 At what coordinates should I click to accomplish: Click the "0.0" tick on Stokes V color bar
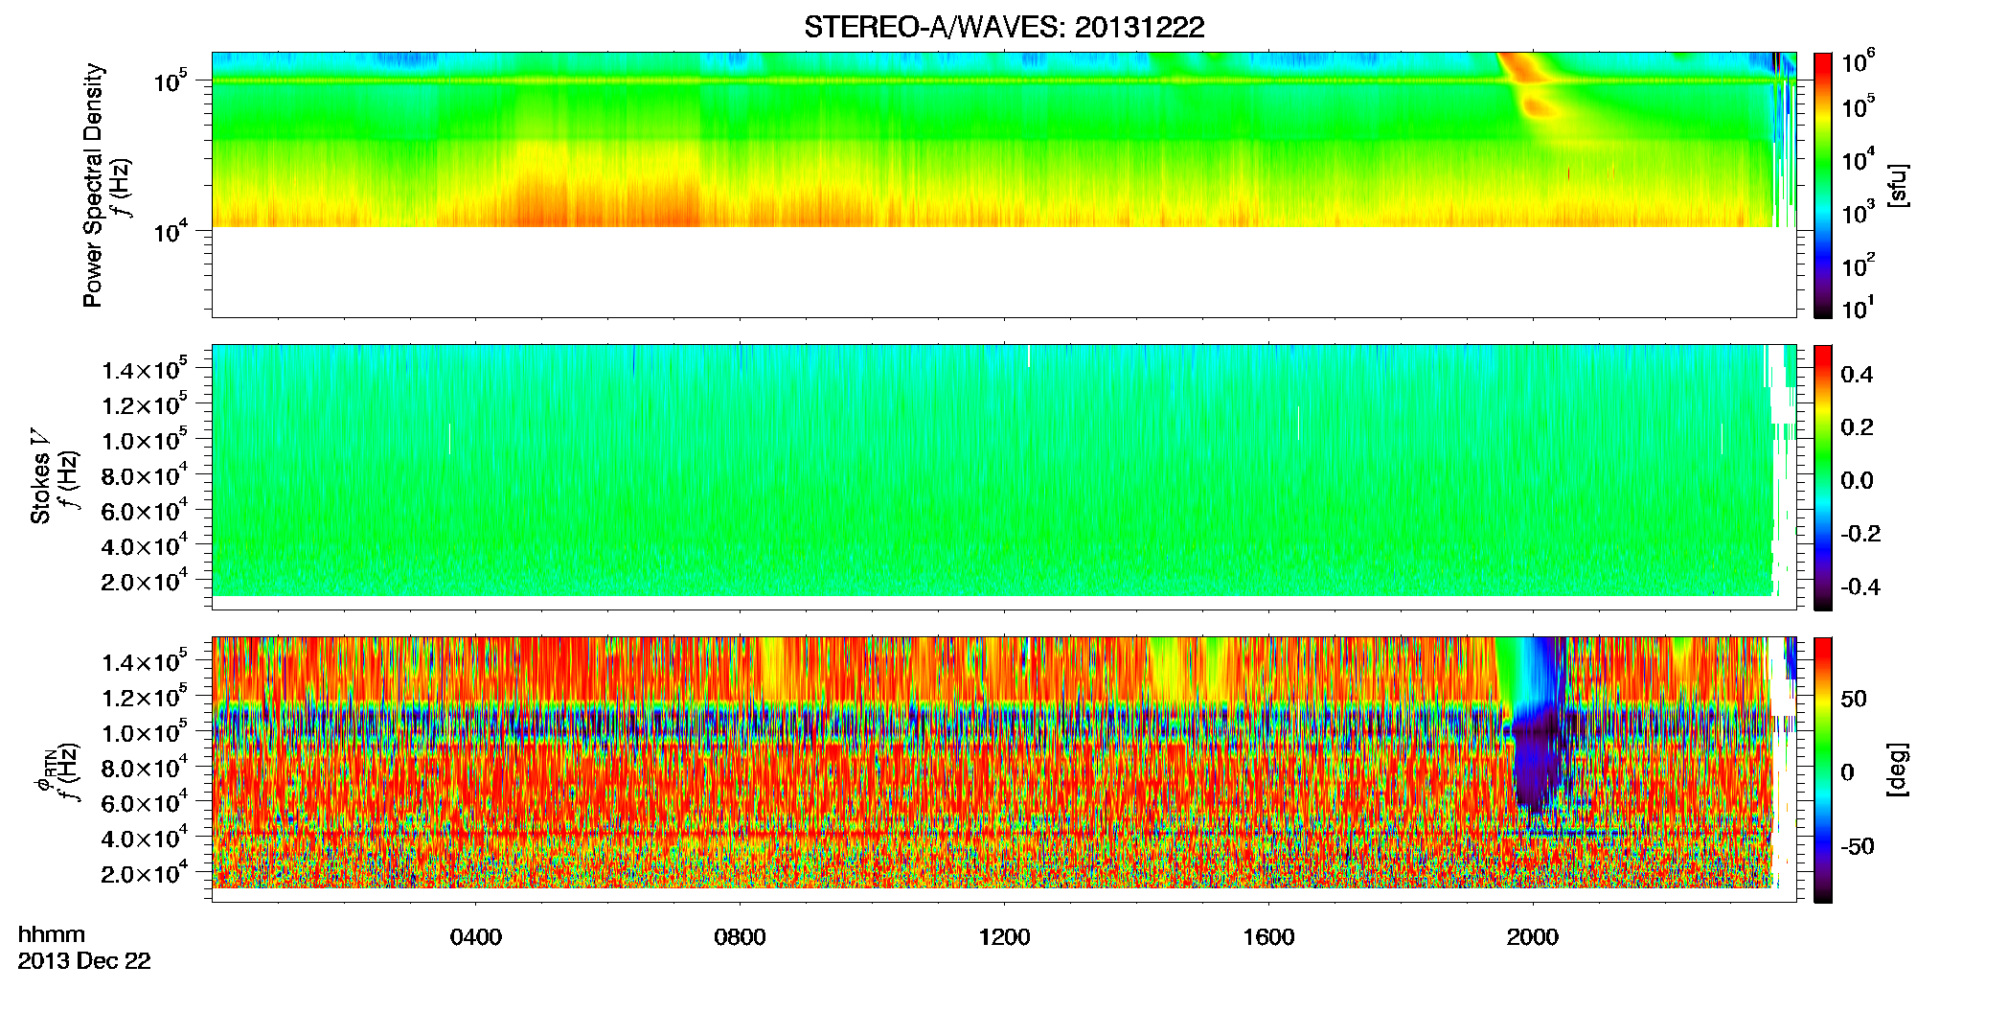click(x=1857, y=480)
